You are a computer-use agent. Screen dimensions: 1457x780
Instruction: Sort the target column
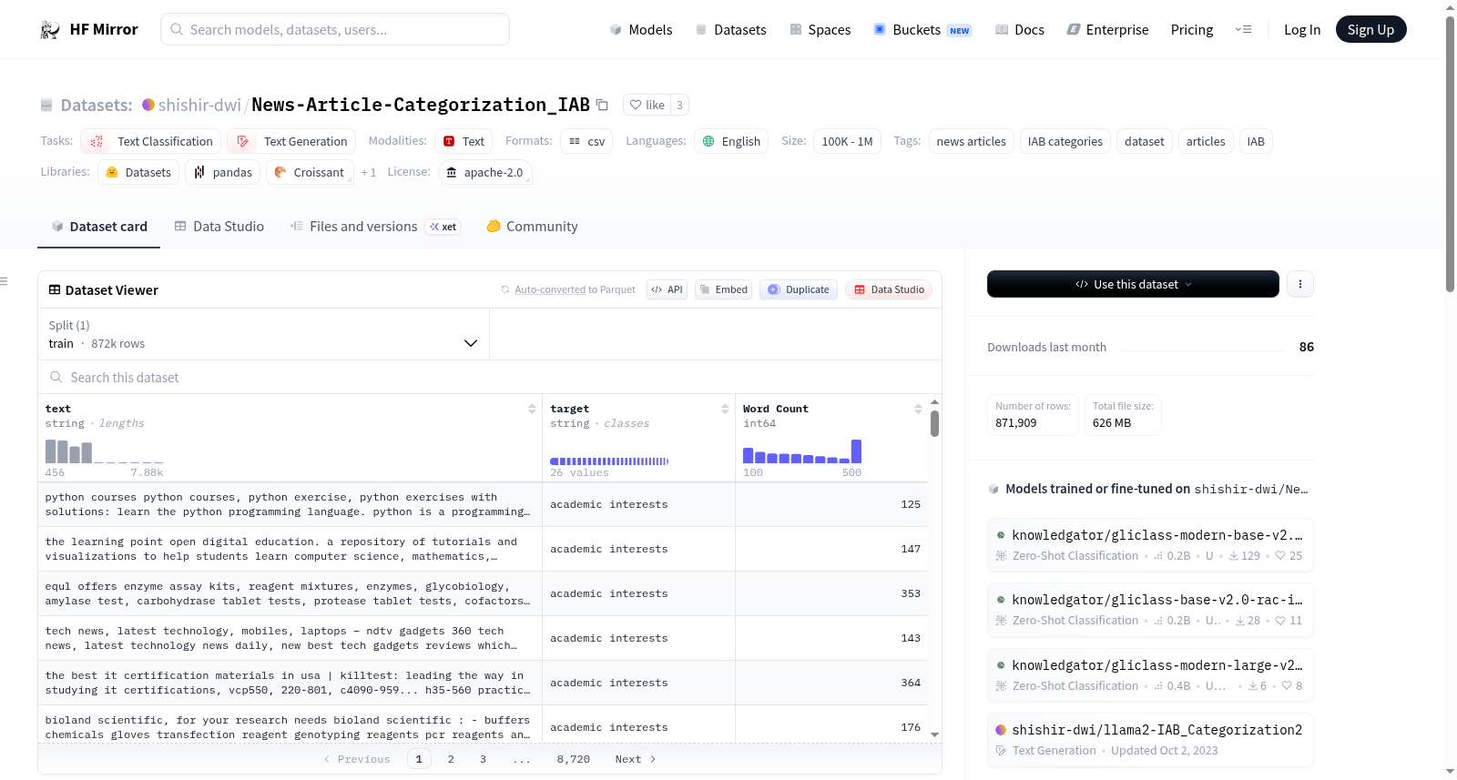(725, 409)
